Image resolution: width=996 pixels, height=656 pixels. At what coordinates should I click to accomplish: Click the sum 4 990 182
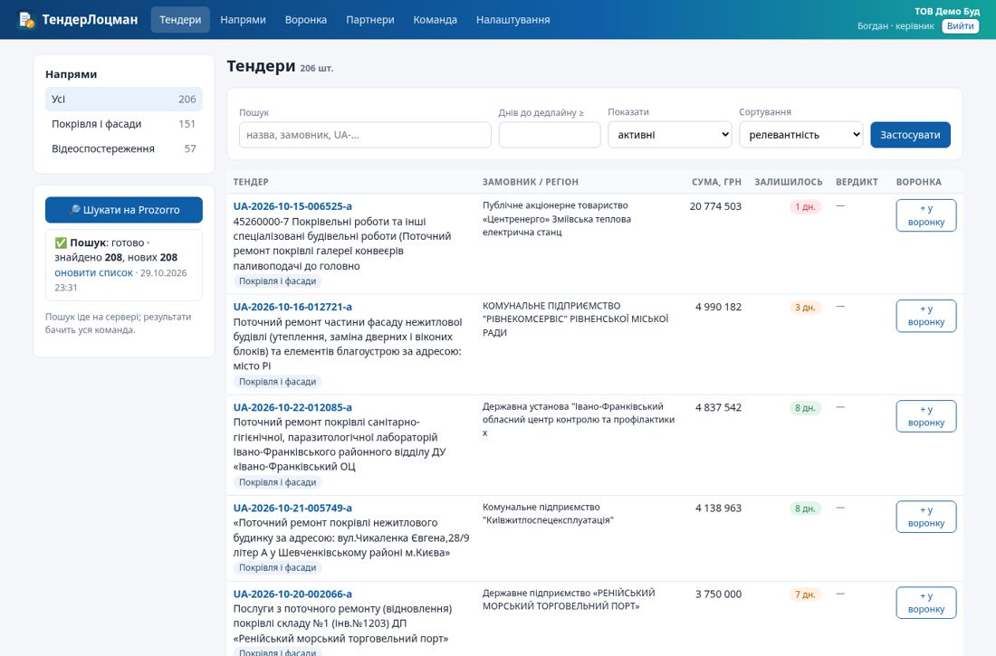[718, 307]
